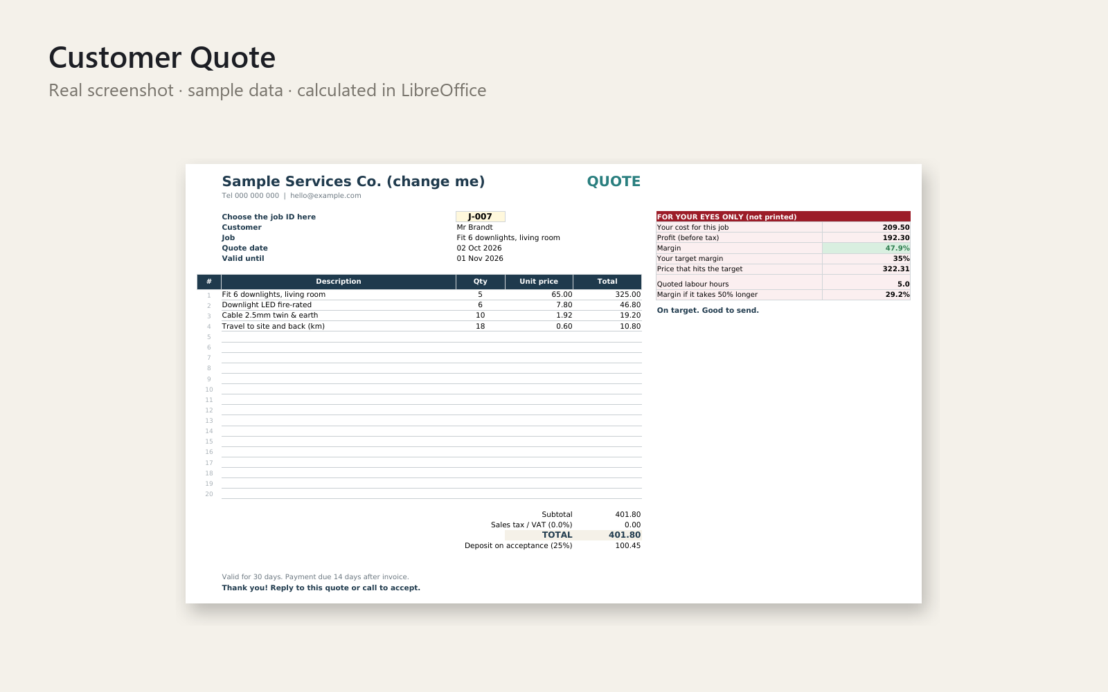Click the teal QUOTE heading
1108x692 pixels.
[x=614, y=181]
